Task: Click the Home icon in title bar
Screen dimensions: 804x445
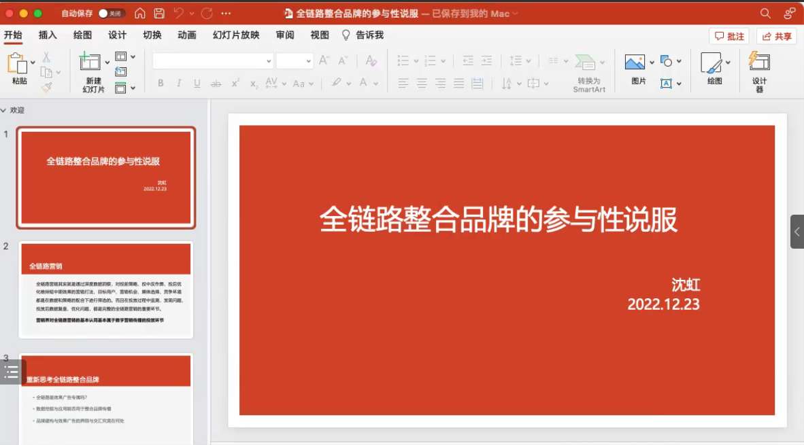Action: 140,14
